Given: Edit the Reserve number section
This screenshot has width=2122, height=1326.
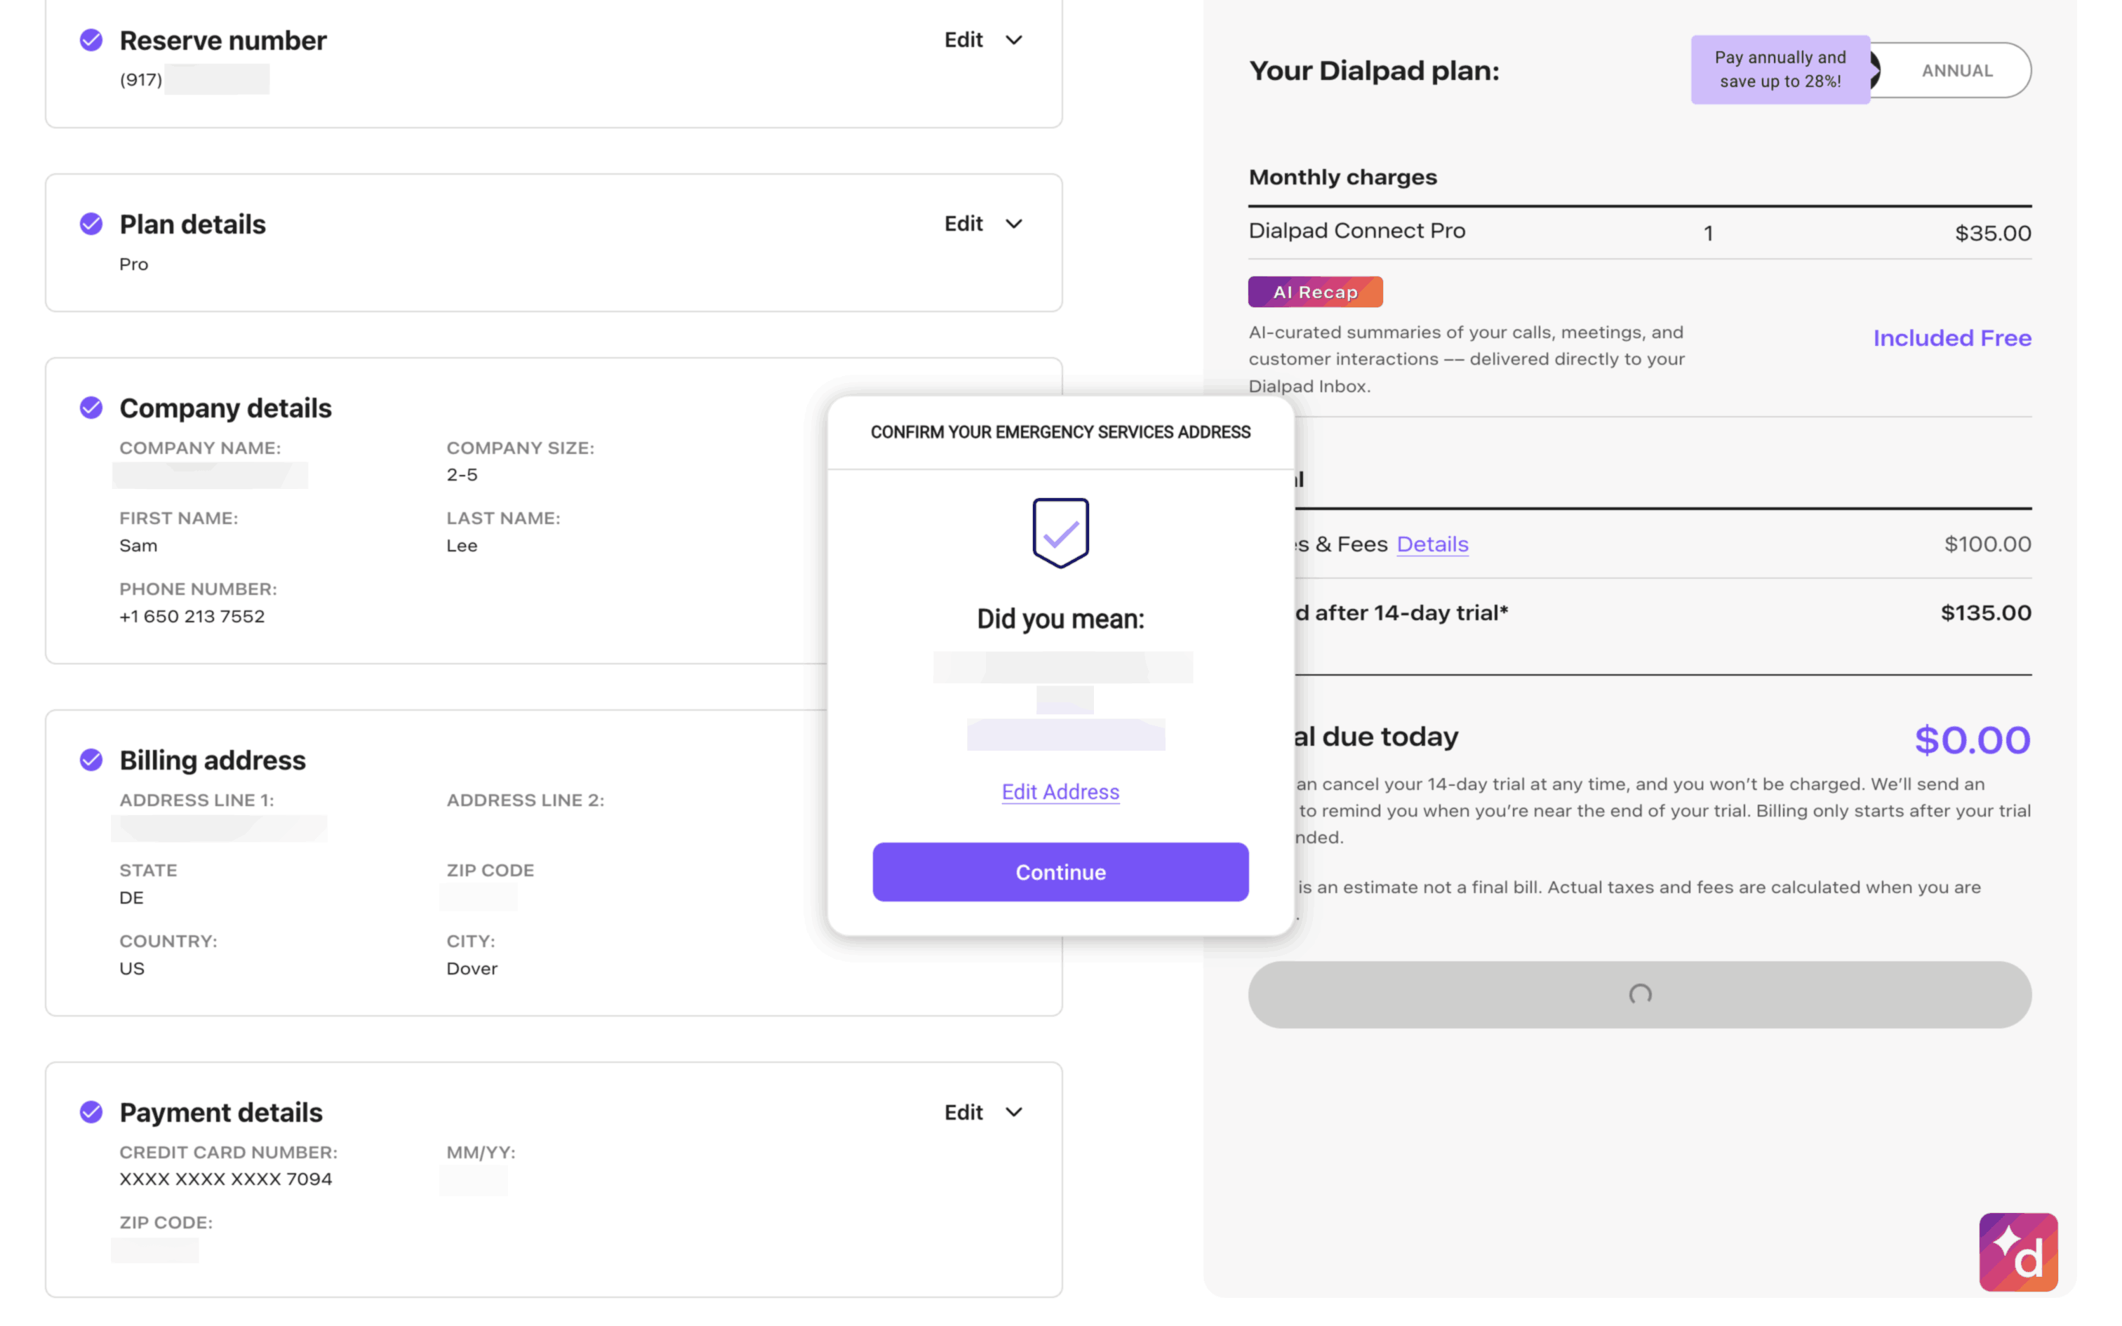Looking at the screenshot, I should point(963,41).
